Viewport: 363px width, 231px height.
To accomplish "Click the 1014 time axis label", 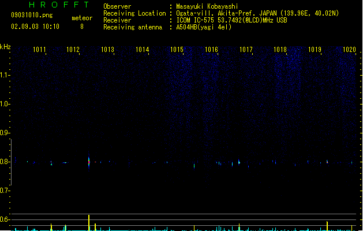I will (142, 50).
